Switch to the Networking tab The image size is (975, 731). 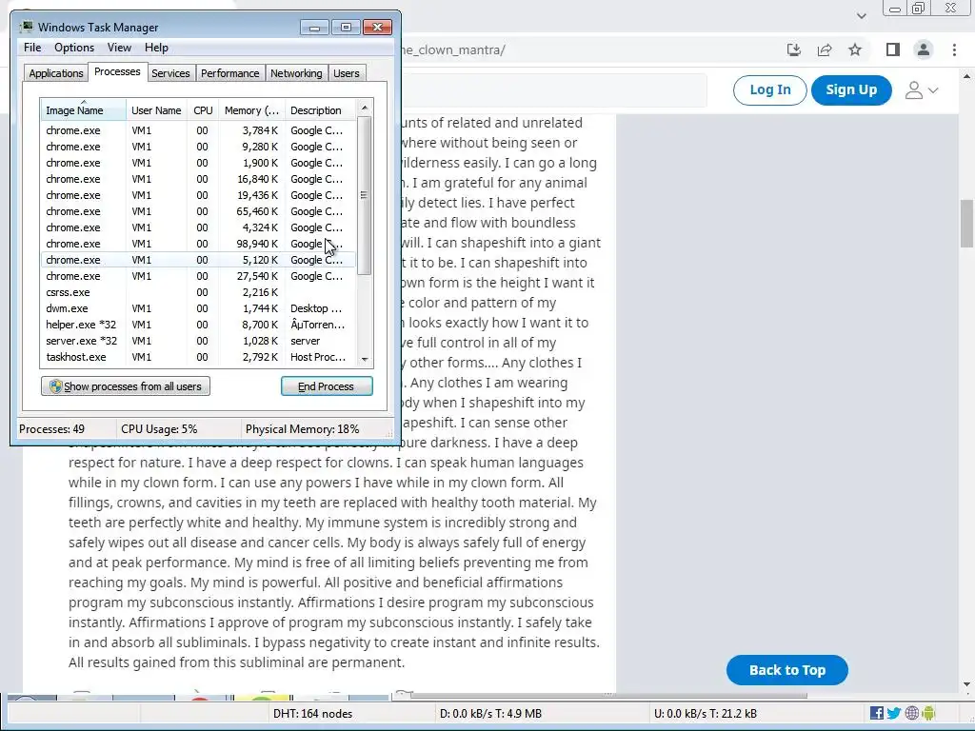pyautogui.click(x=296, y=73)
